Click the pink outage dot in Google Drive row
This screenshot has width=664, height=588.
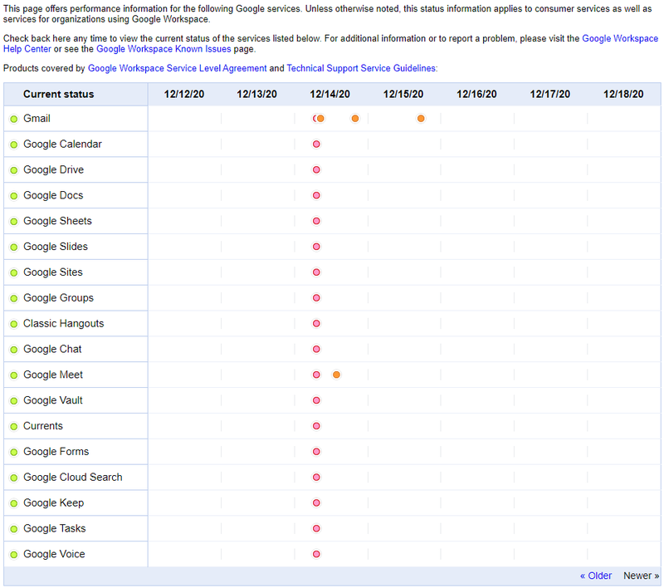pos(316,170)
